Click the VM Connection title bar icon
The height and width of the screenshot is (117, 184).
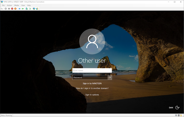pyautogui.click(x=2, y=2)
